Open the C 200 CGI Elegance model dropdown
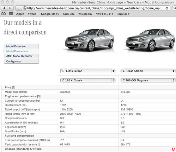Viewport: 176px width, 152px height. 148,80
